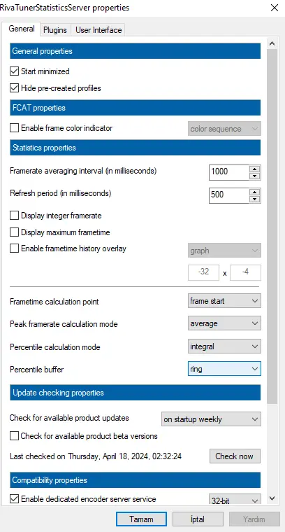285x532 pixels.
Task: Click the General properties header
Action: (136, 51)
